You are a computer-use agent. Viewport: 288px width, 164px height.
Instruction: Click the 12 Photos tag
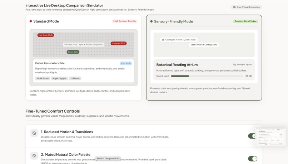tap(75, 78)
